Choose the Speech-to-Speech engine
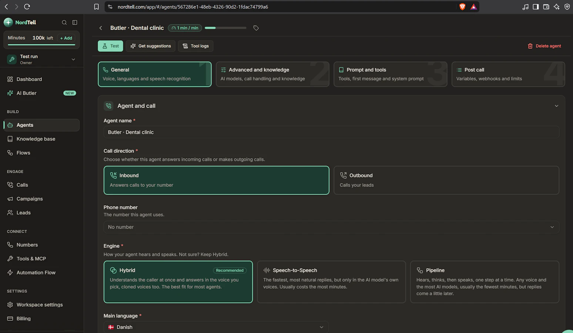Viewport: 573px width, 333px height. point(331,282)
